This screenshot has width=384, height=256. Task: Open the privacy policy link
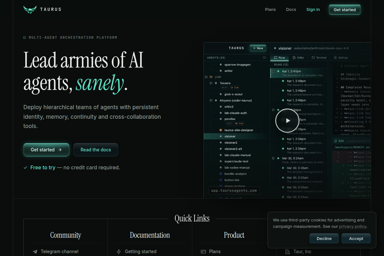(x=353, y=227)
